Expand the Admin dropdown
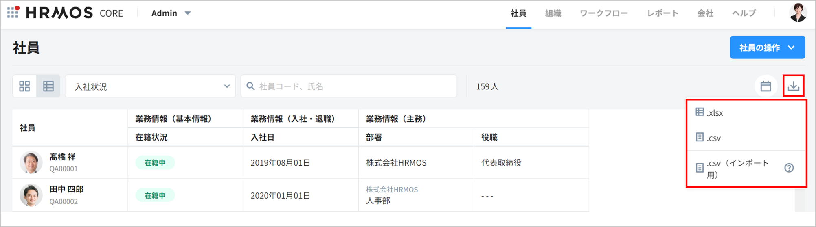Image resolution: width=816 pixels, height=227 pixels. 171,13
